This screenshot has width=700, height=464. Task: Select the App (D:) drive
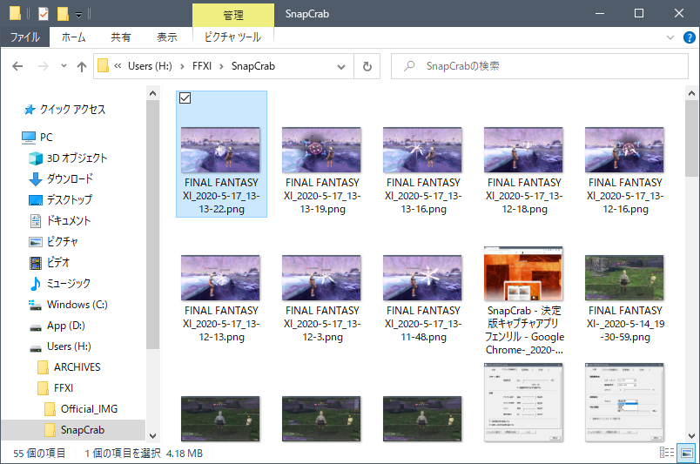57,326
